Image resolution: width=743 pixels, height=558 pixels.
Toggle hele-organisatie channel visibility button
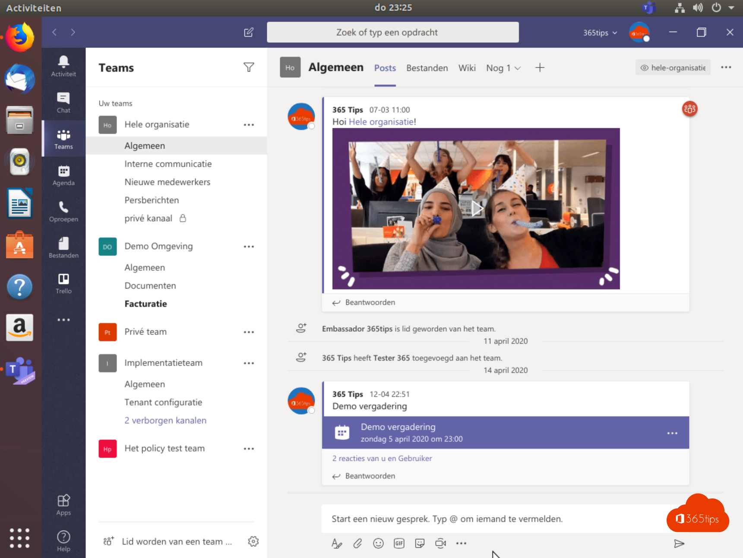(x=673, y=67)
